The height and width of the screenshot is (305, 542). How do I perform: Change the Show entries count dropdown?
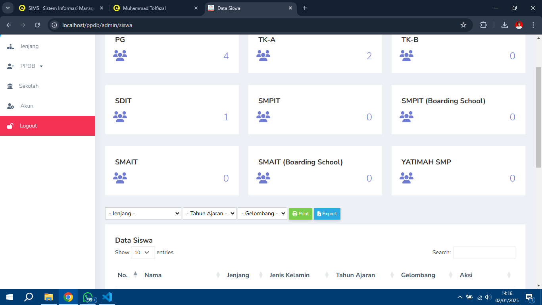click(142, 253)
